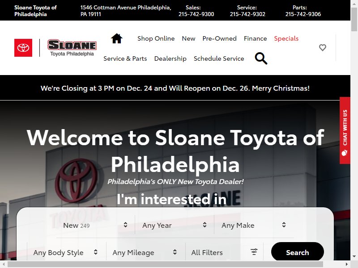Click Philadelphia's ONLY New Toyota Dealer tagline

[175, 181]
